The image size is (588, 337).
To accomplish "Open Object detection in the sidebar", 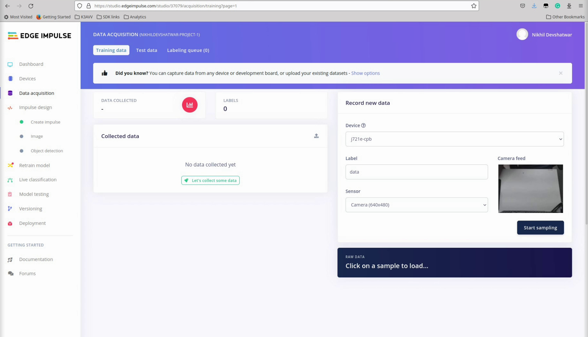I will tap(47, 151).
